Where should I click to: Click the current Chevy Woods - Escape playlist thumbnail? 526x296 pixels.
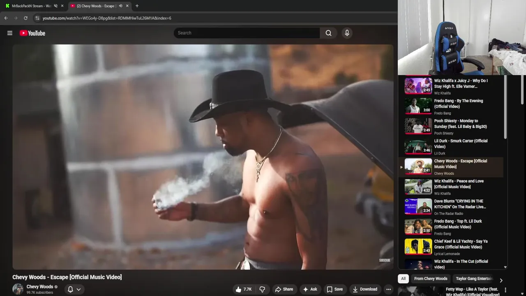pos(418,166)
